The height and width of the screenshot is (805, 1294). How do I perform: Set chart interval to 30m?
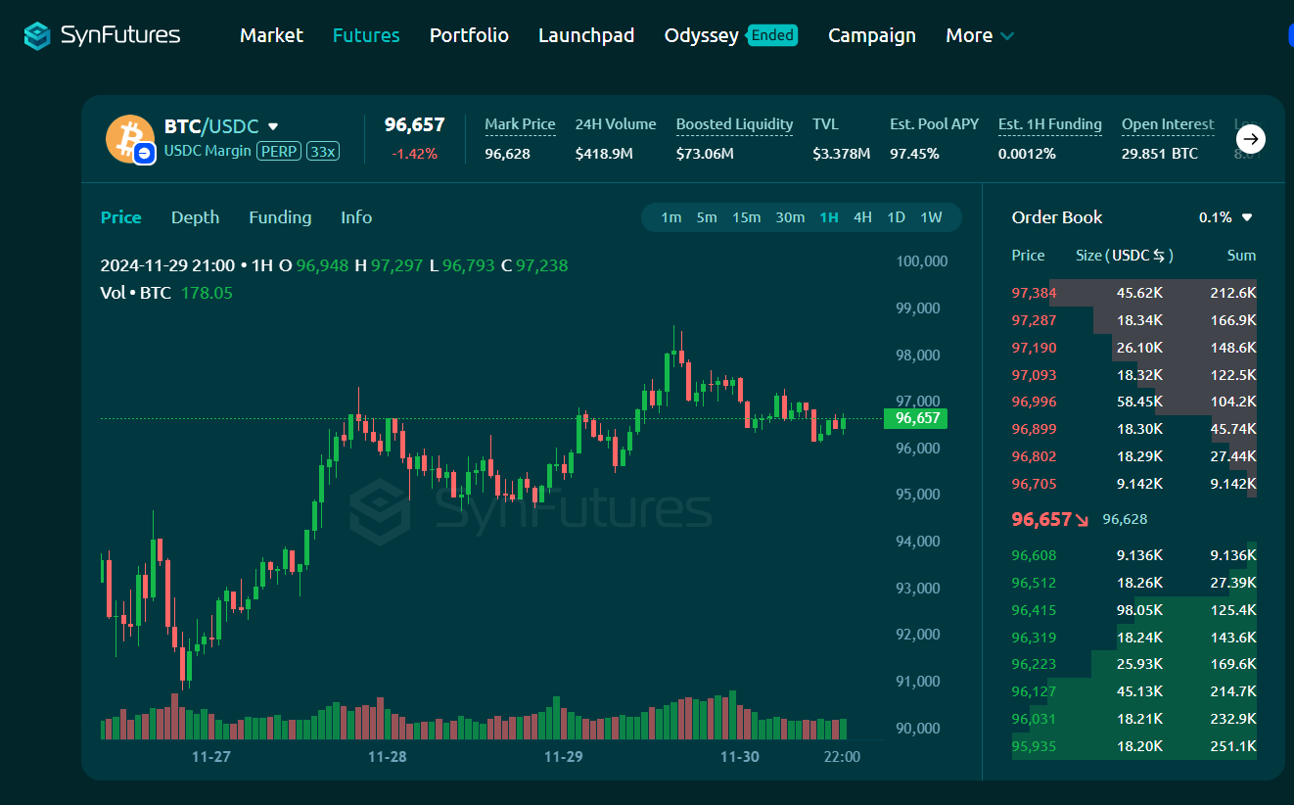click(790, 217)
